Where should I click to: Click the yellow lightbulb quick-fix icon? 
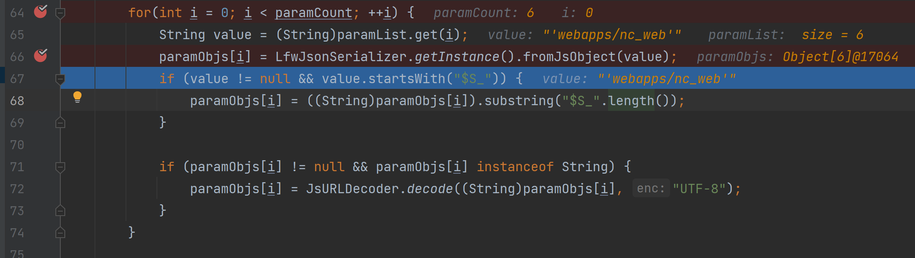coord(77,97)
